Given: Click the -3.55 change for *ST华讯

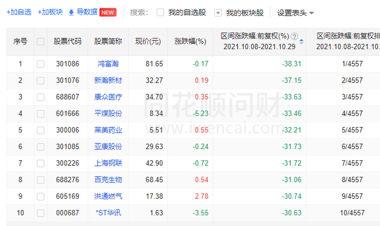Looking at the screenshot, I should click(201, 213).
